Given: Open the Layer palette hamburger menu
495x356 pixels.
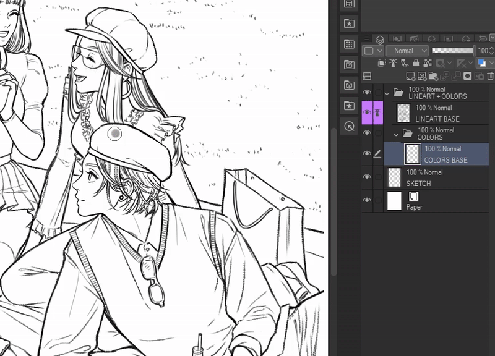Looking at the screenshot, I should [x=366, y=38].
